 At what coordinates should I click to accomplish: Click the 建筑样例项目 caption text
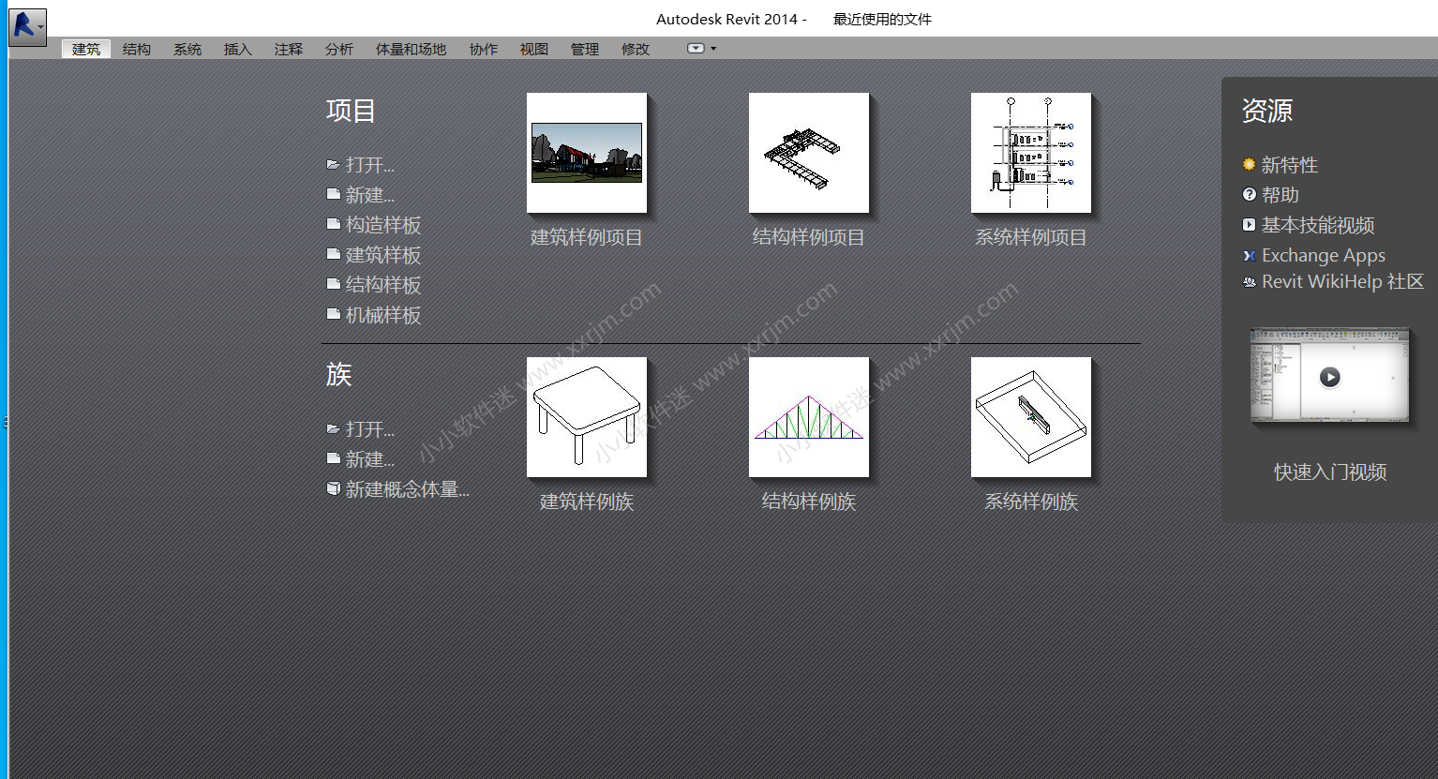point(587,237)
